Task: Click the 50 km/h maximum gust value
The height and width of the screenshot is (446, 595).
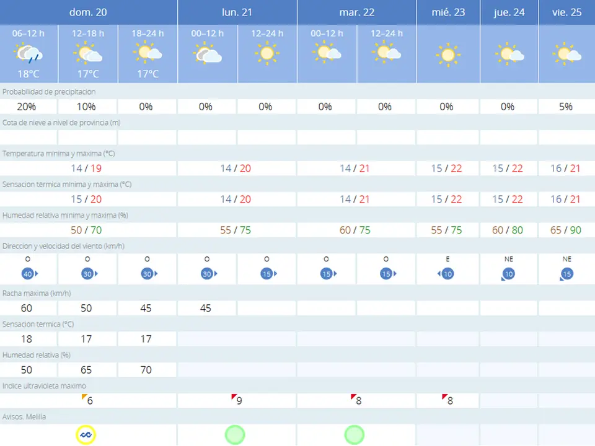Action: coord(86,308)
